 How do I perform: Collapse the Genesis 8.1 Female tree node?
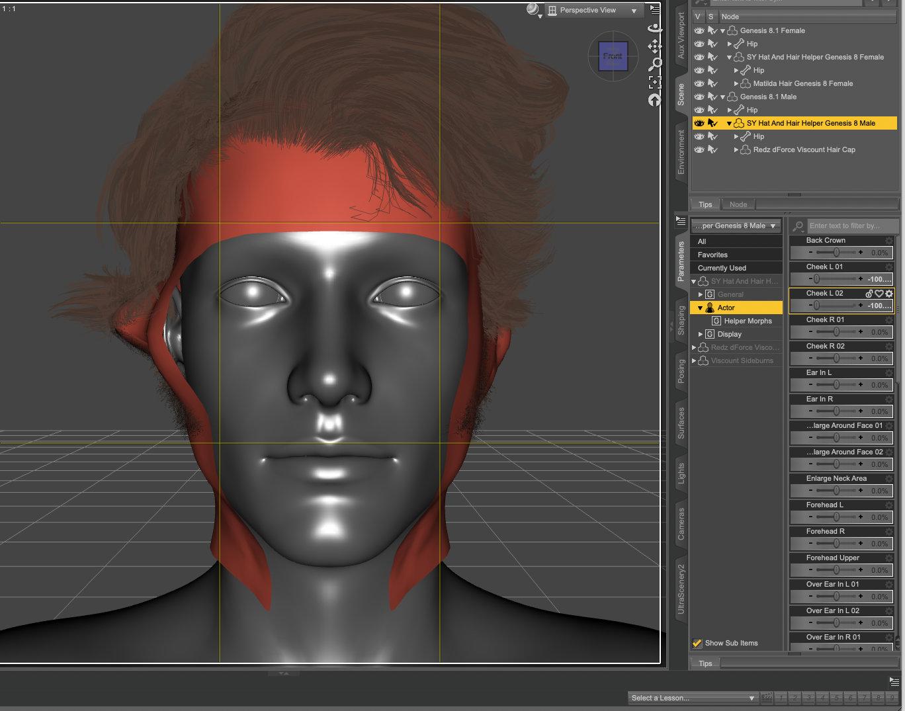[x=722, y=31]
